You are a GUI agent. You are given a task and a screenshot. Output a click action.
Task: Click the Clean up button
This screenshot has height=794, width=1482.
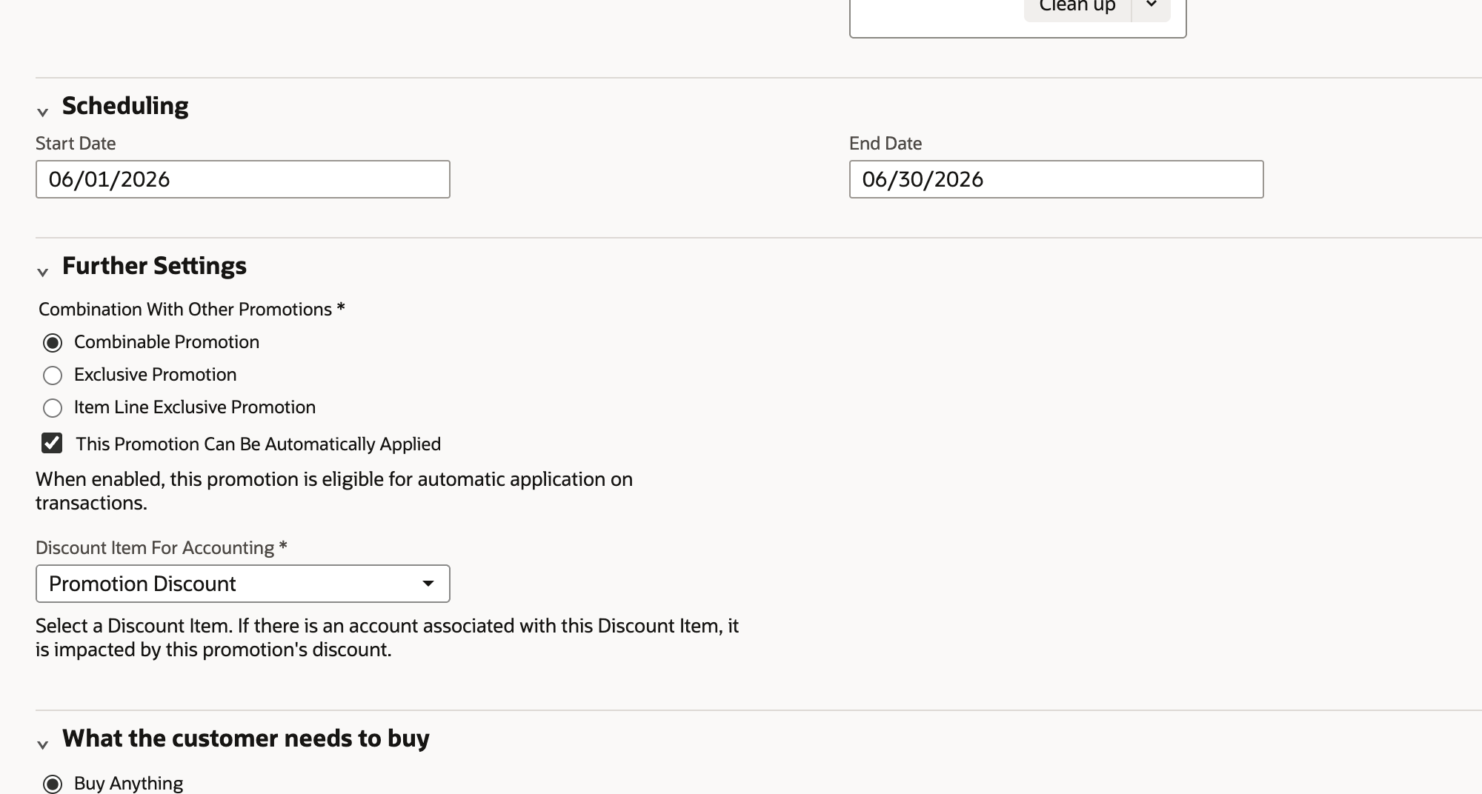click(1077, 6)
